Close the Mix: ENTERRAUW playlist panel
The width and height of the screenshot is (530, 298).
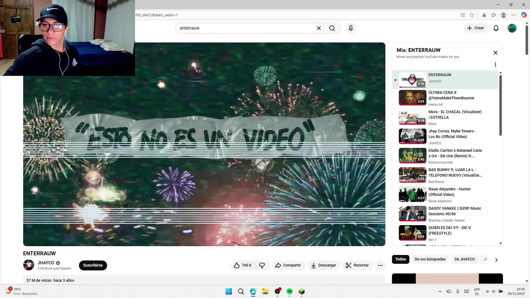coord(495,53)
